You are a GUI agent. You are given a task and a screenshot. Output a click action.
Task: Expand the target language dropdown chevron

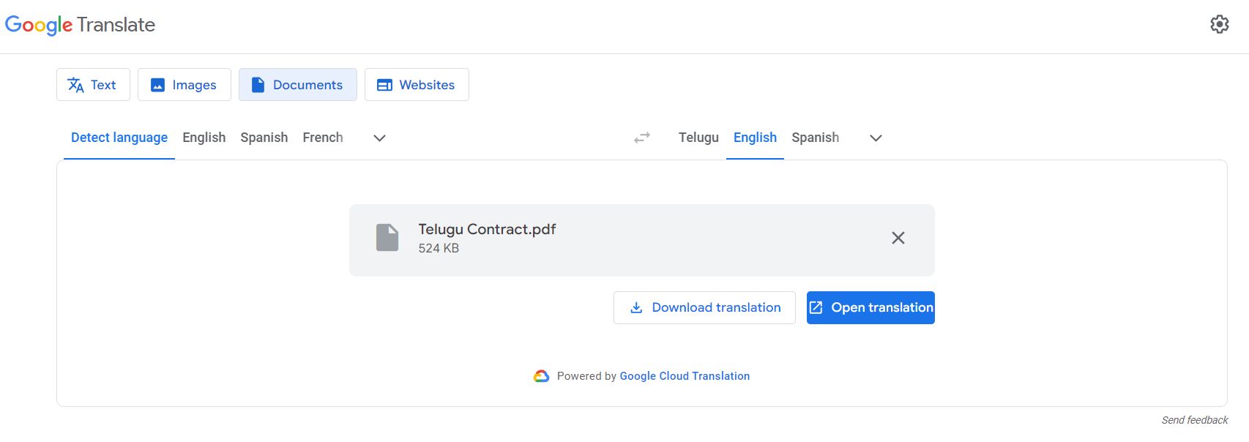tap(876, 138)
